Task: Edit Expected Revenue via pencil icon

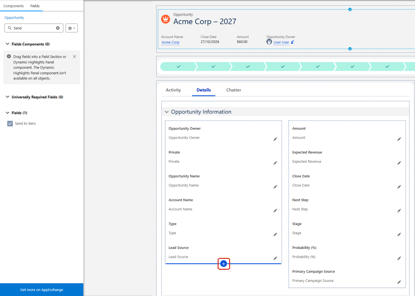Action: point(399,163)
